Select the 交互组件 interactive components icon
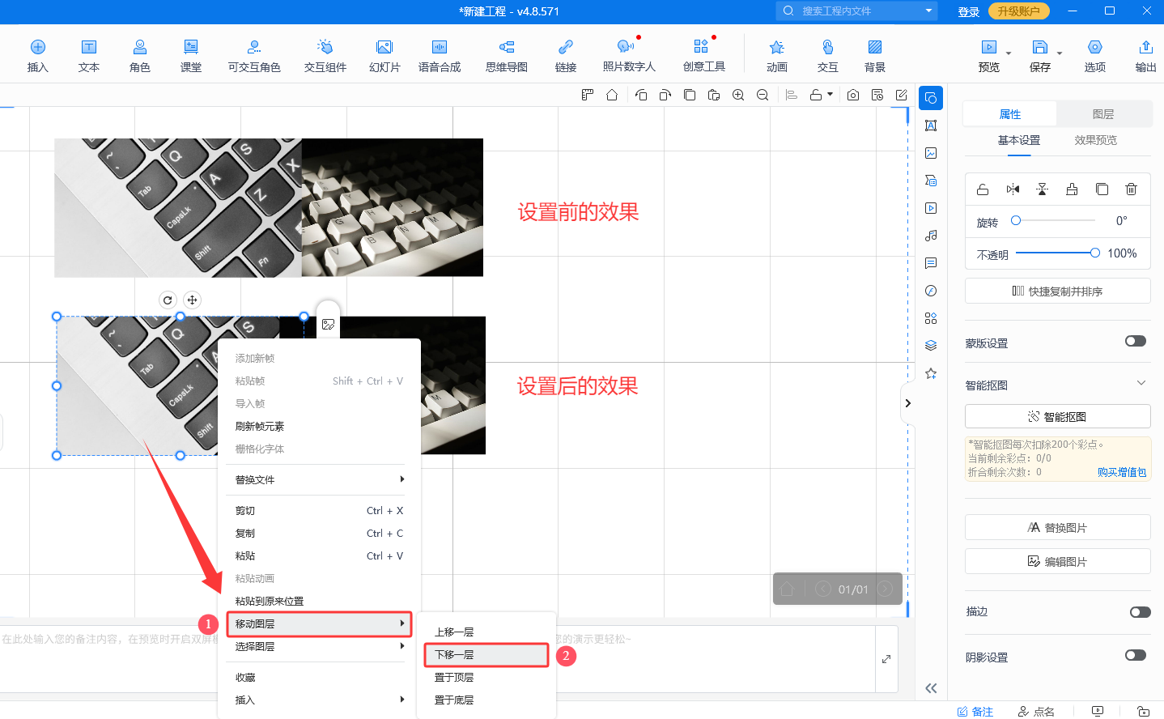 [325, 53]
